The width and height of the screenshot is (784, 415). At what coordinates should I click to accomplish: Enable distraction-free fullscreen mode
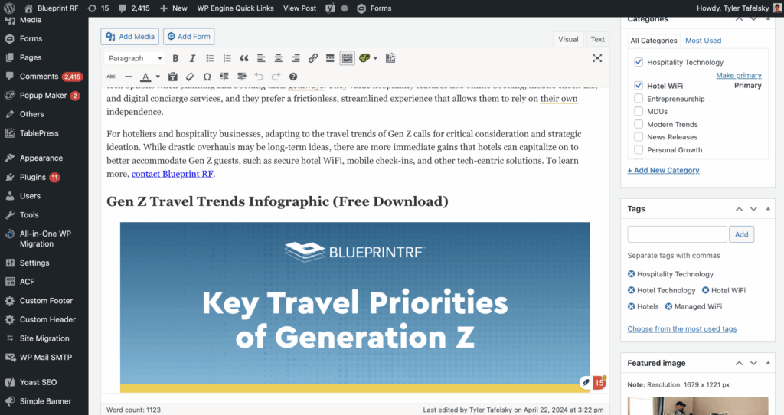[x=597, y=58]
